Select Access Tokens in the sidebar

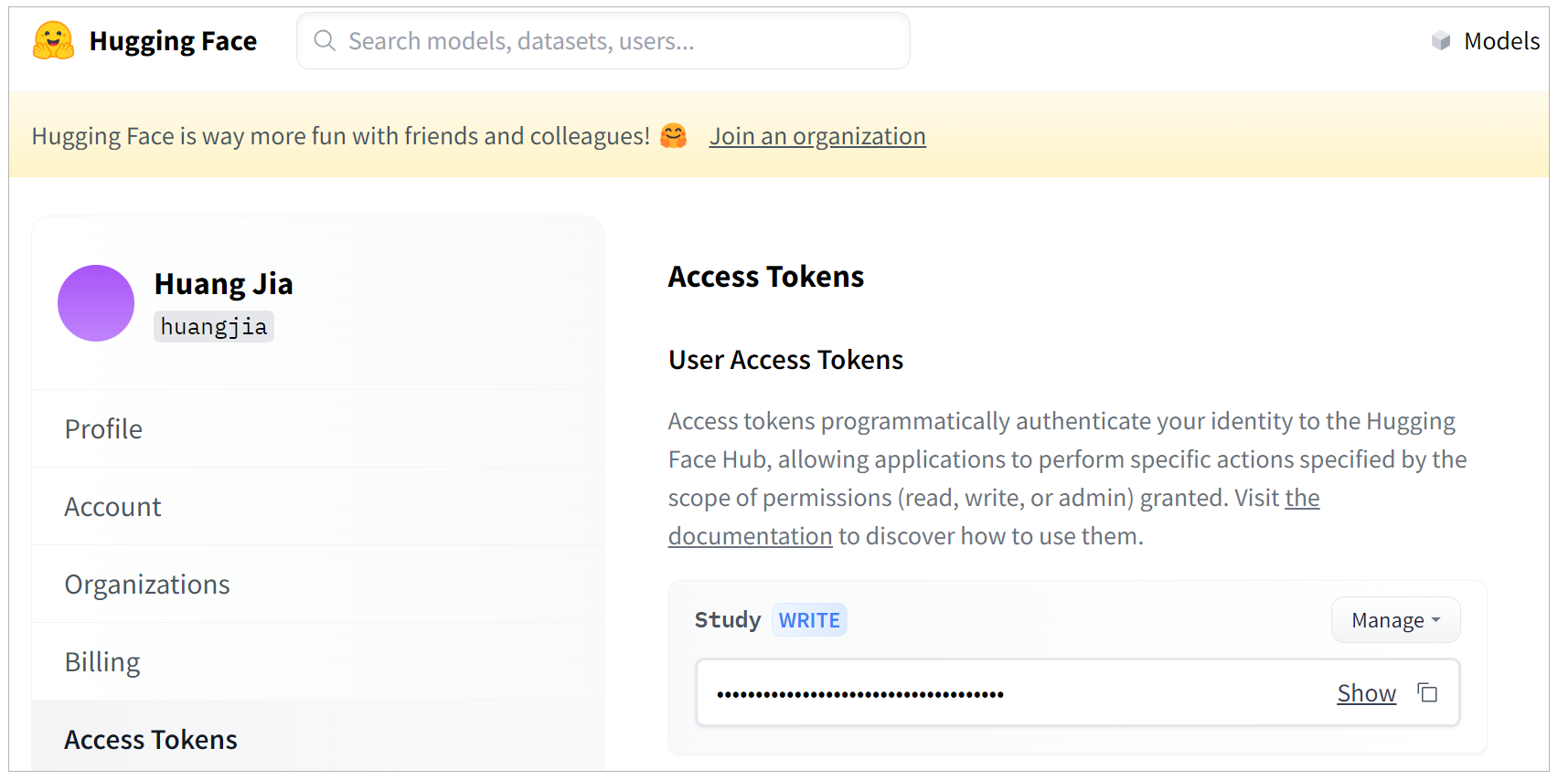click(151, 740)
